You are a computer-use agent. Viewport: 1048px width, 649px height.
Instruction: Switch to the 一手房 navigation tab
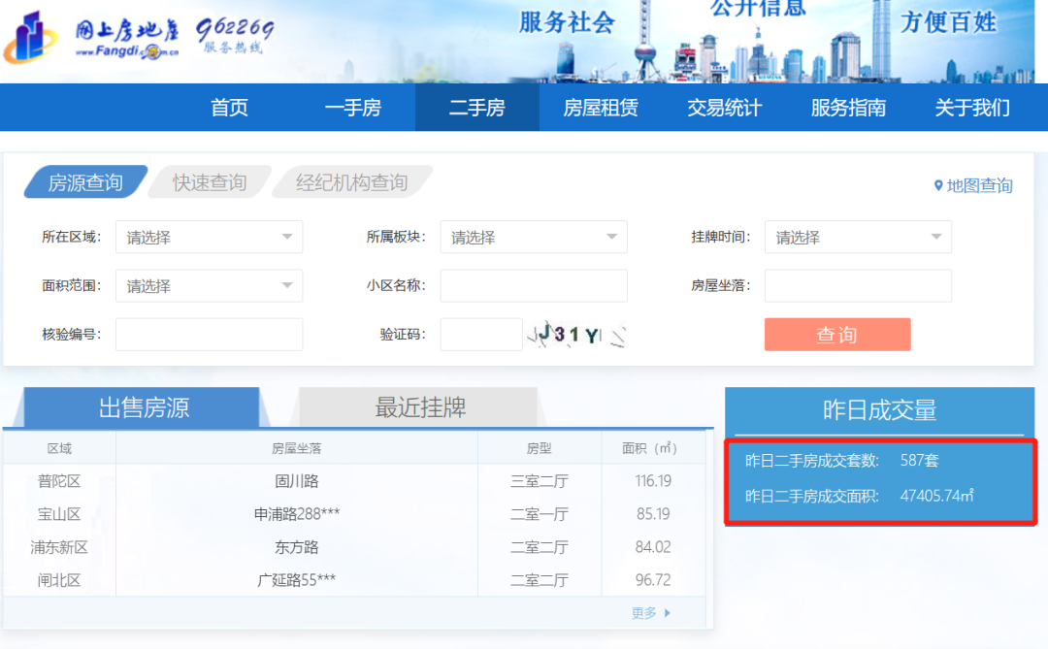point(353,108)
